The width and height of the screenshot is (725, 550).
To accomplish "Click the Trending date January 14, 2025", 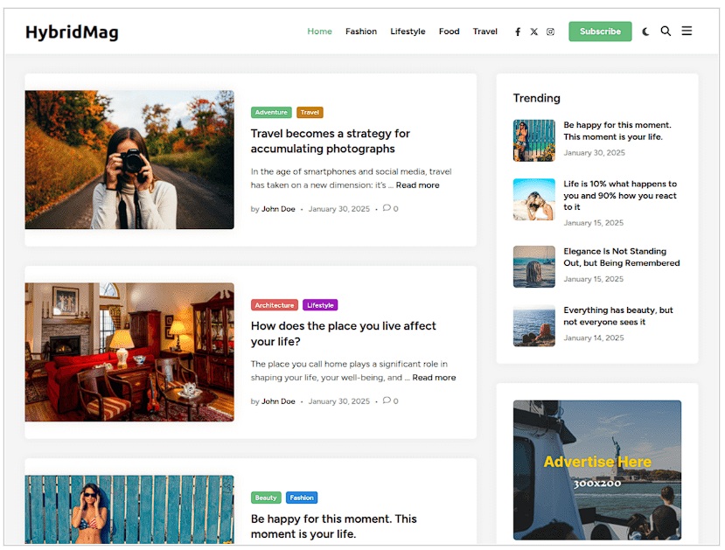I will (594, 338).
